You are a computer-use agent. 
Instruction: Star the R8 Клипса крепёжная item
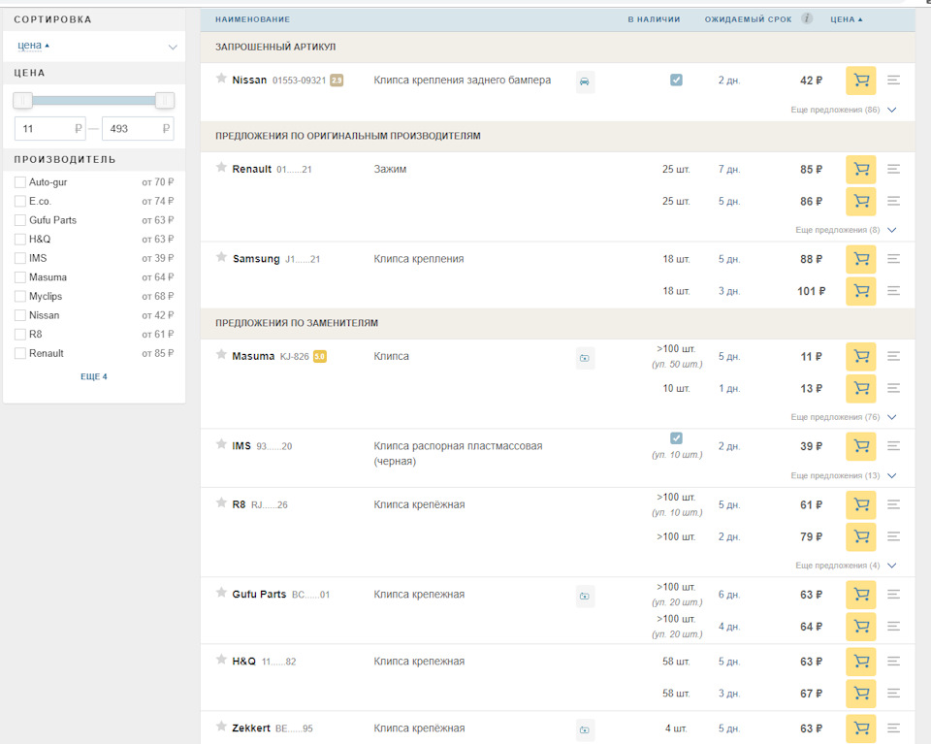pyautogui.click(x=221, y=502)
